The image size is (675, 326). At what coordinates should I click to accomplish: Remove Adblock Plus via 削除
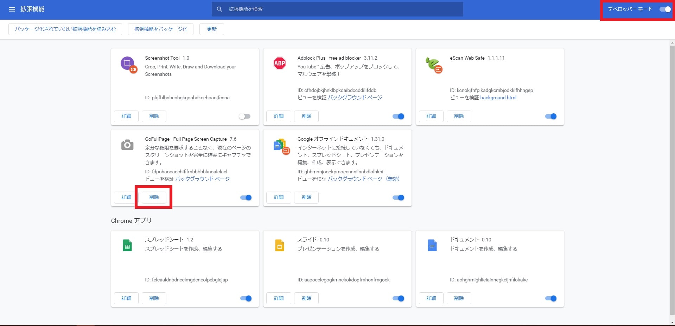pos(306,116)
